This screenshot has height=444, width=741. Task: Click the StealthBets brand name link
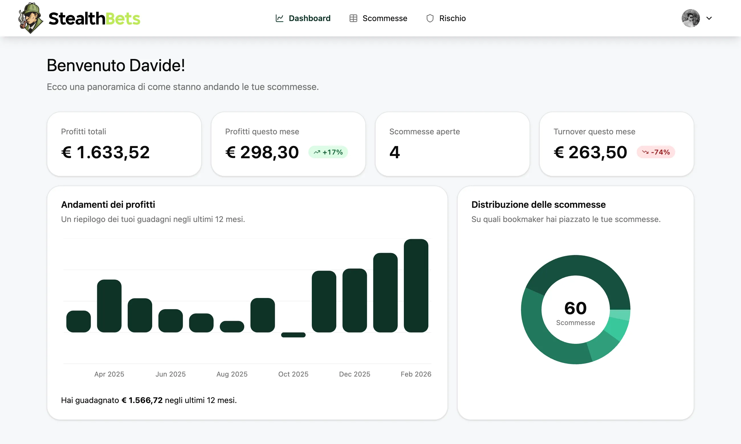(94, 18)
